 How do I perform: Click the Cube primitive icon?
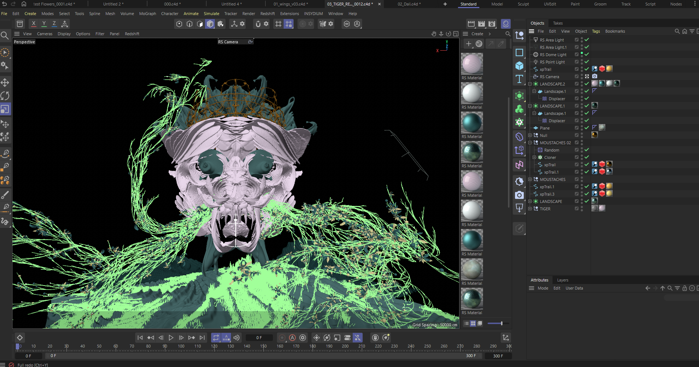click(x=519, y=66)
